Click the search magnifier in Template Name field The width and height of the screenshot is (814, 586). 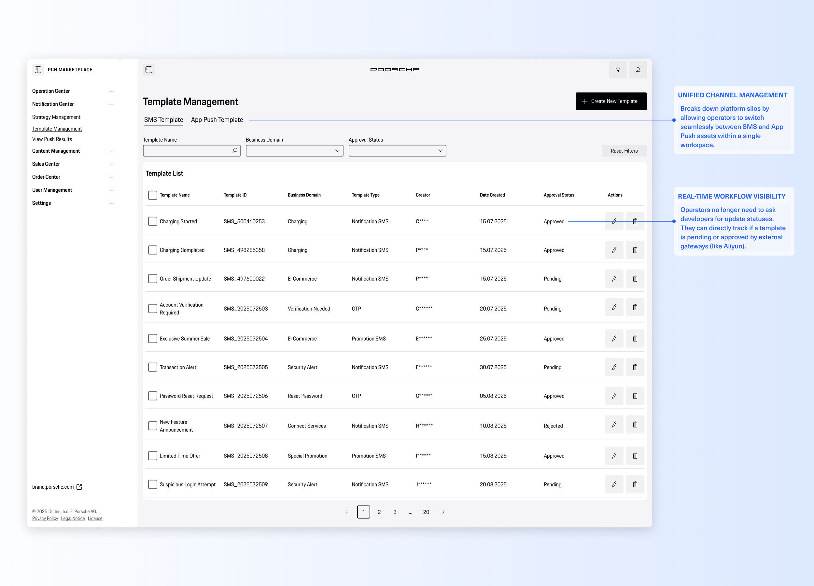(x=234, y=151)
